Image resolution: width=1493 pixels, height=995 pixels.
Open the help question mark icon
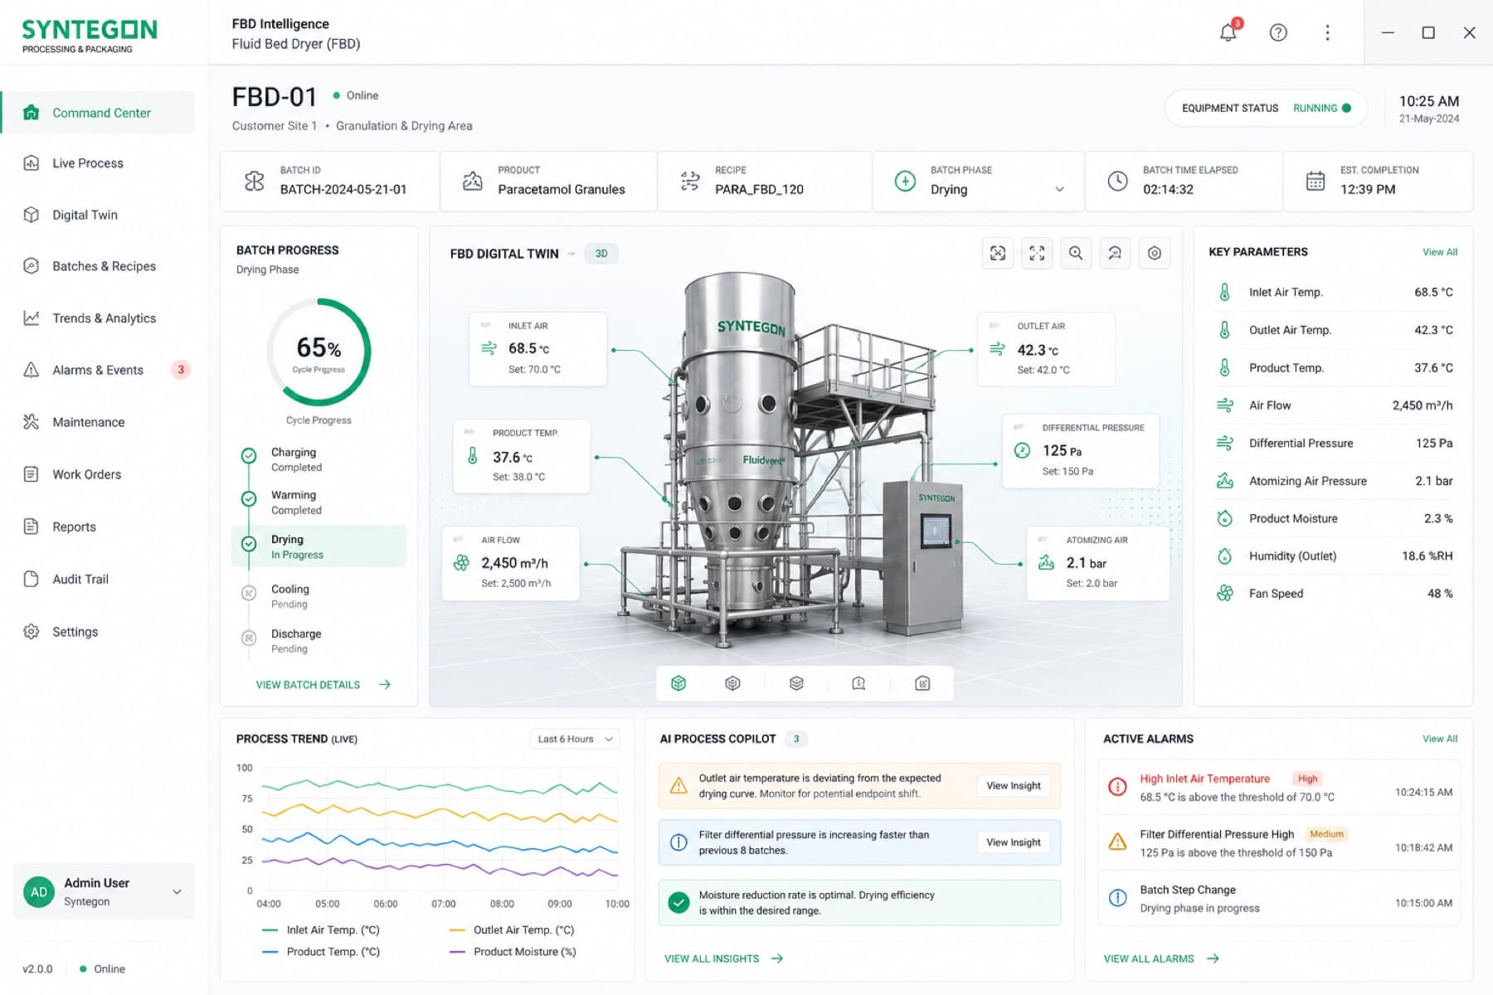pos(1278,32)
